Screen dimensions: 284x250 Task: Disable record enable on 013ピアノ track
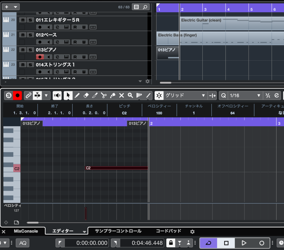pos(40,57)
